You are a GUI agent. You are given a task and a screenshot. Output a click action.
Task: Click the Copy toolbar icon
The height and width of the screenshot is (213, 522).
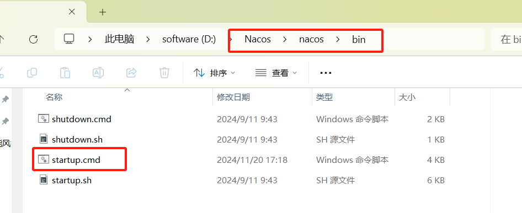pos(31,73)
